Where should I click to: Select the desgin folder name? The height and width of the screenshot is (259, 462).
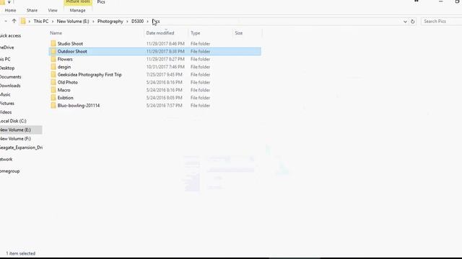64,67
